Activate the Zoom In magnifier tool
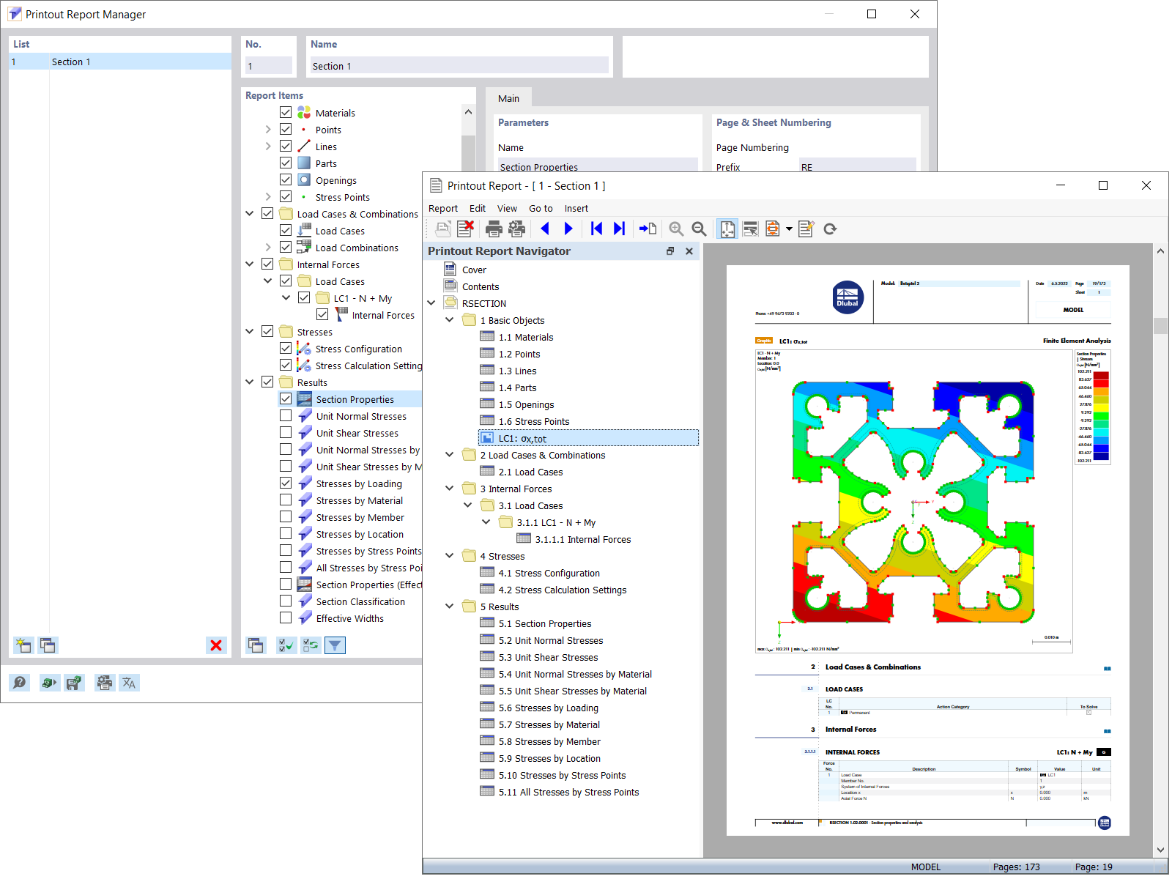Screen dimensions: 1172x879 676,229
